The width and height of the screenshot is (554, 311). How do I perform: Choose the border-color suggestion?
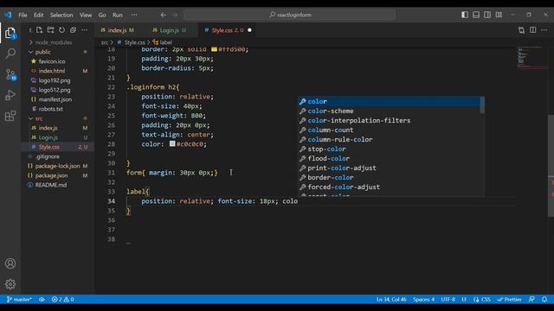click(389, 178)
